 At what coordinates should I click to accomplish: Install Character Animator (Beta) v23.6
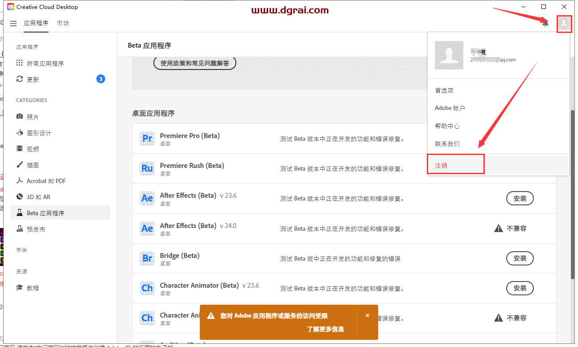pos(520,288)
